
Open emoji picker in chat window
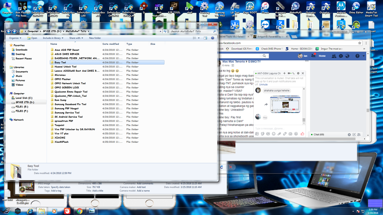[x=273, y=134]
